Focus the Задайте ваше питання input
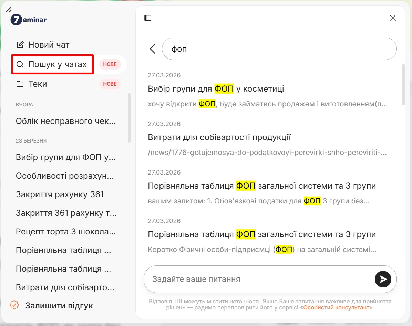Image resolution: width=412 pixels, height=326 pixels. pos(258,279)
